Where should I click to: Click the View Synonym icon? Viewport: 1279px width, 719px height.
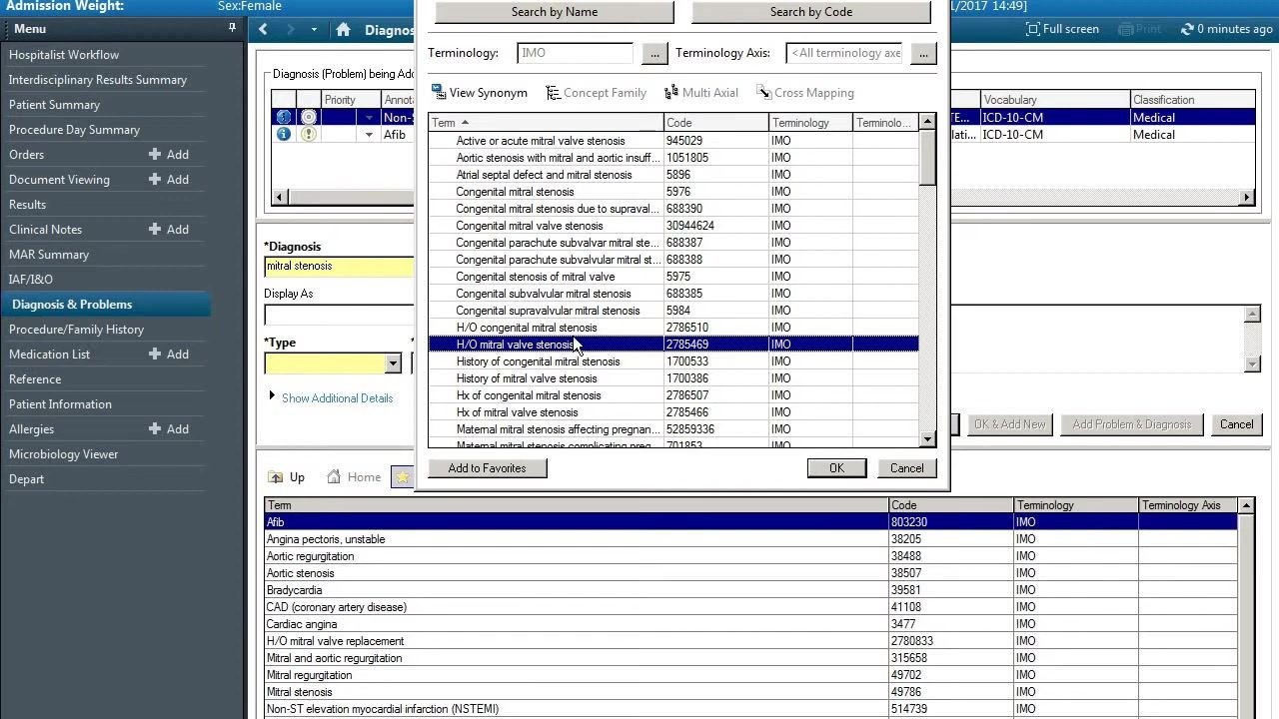tap(439, 93)
